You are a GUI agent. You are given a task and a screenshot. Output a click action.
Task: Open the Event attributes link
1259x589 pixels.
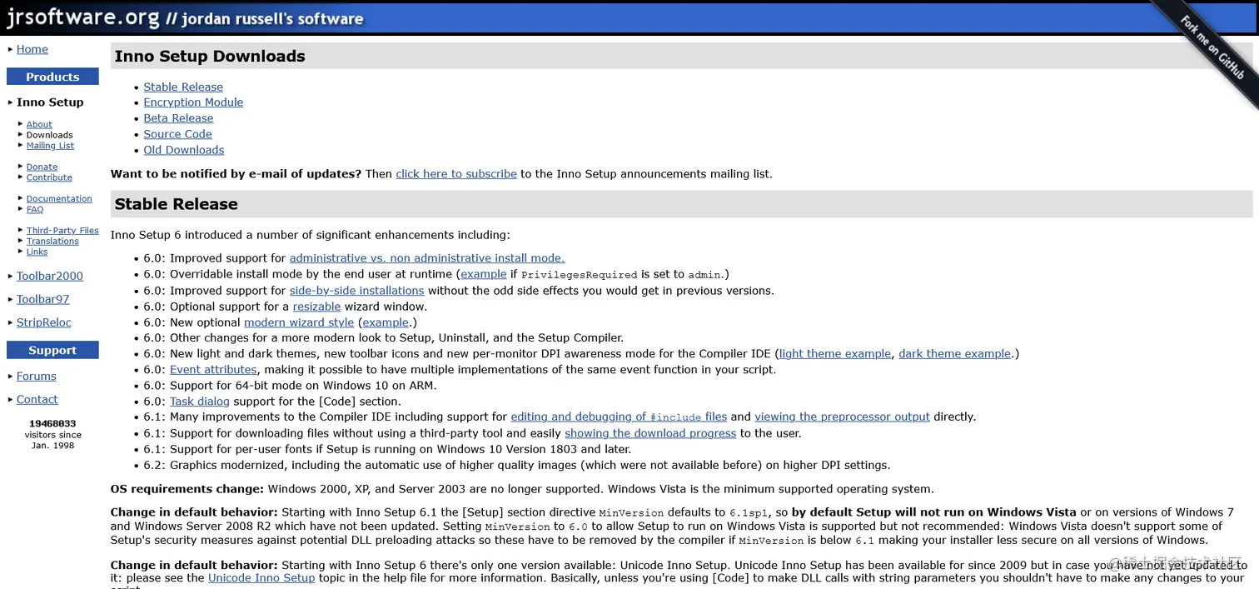213,370
